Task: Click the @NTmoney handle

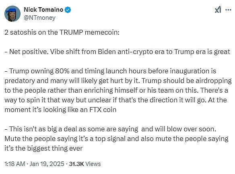Action: click(x=39, y=18)
